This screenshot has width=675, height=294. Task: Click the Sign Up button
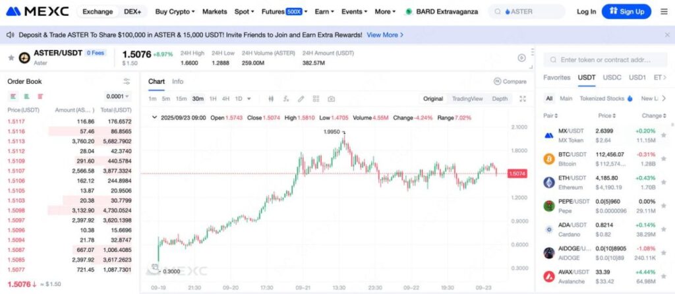[x=626, y=12]
